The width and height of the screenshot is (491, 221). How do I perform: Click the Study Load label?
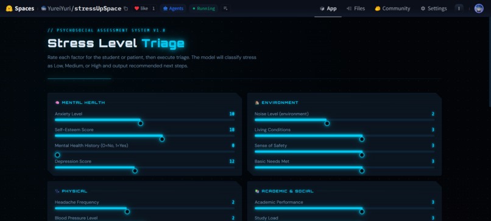click(266, 218)
